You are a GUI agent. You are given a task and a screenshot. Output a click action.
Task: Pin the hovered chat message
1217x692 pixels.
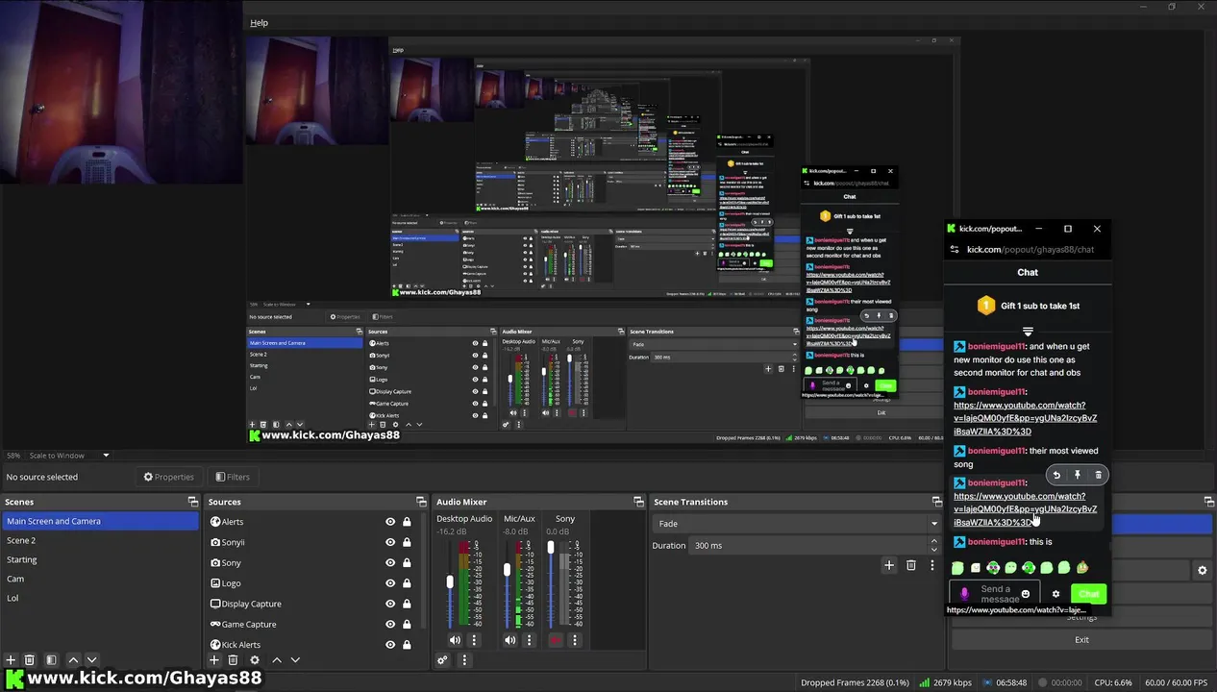[x=1077, y=475]
